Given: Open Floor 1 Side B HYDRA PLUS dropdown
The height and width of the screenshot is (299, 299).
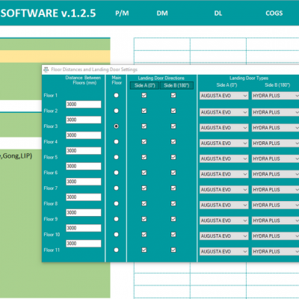Looking at the screenshot, I should (x=275, y=96).
